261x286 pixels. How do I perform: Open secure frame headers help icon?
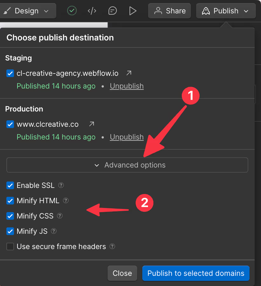[112, 247]
